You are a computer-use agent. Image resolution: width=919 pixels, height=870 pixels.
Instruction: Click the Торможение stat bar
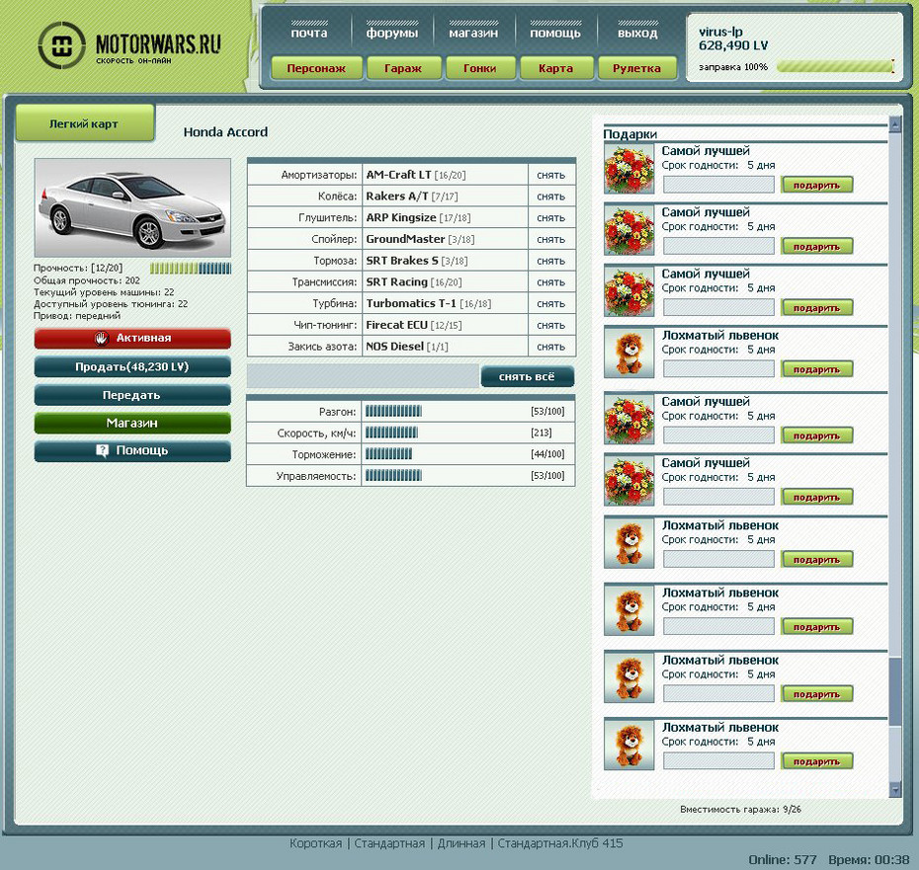click(388, 454)
